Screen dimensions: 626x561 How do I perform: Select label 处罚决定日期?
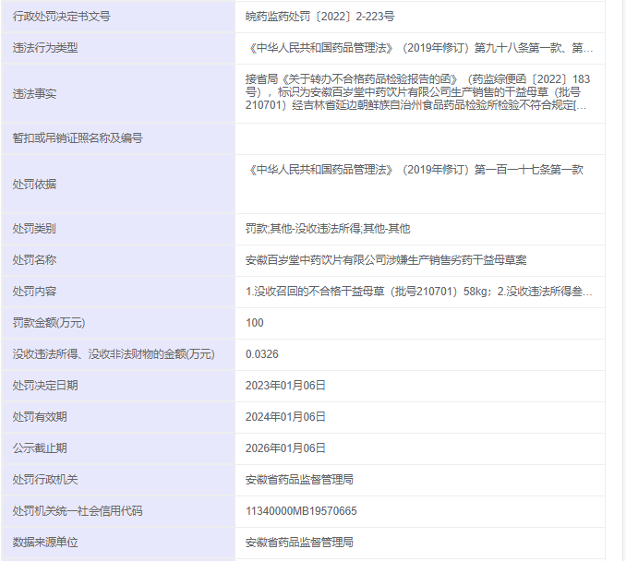tap(45, 386)
